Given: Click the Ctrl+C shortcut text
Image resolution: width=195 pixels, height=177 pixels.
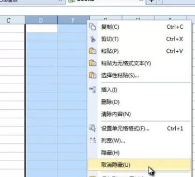Looking at the screenshot, I should pyautogui.click(x=175, y=27).
